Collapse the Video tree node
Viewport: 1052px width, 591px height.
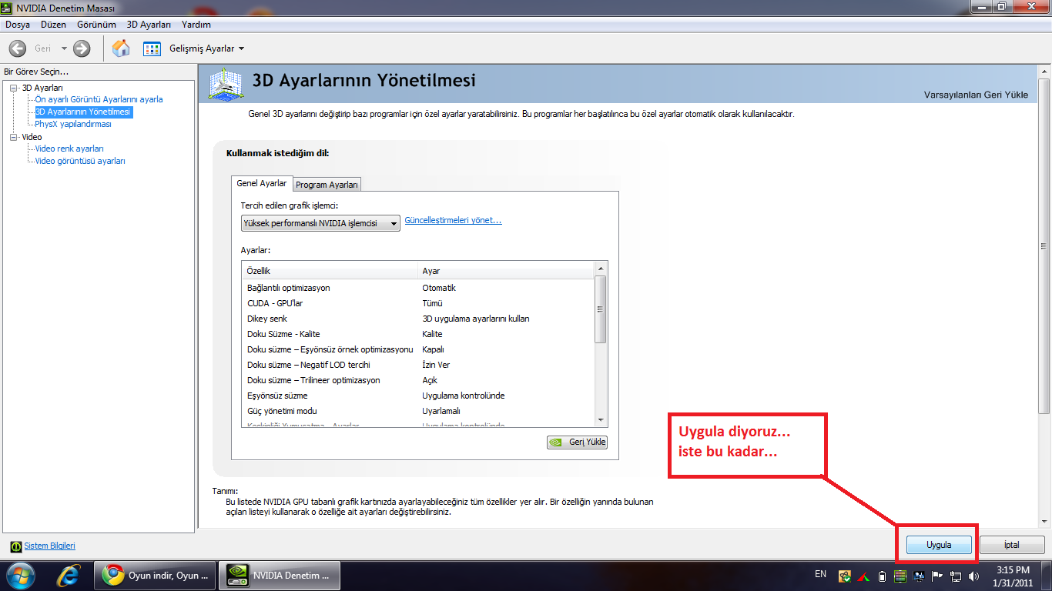click(13, 137)
